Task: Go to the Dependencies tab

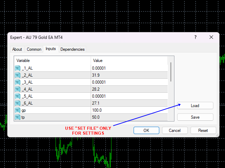Action: [x=72, y=49]
